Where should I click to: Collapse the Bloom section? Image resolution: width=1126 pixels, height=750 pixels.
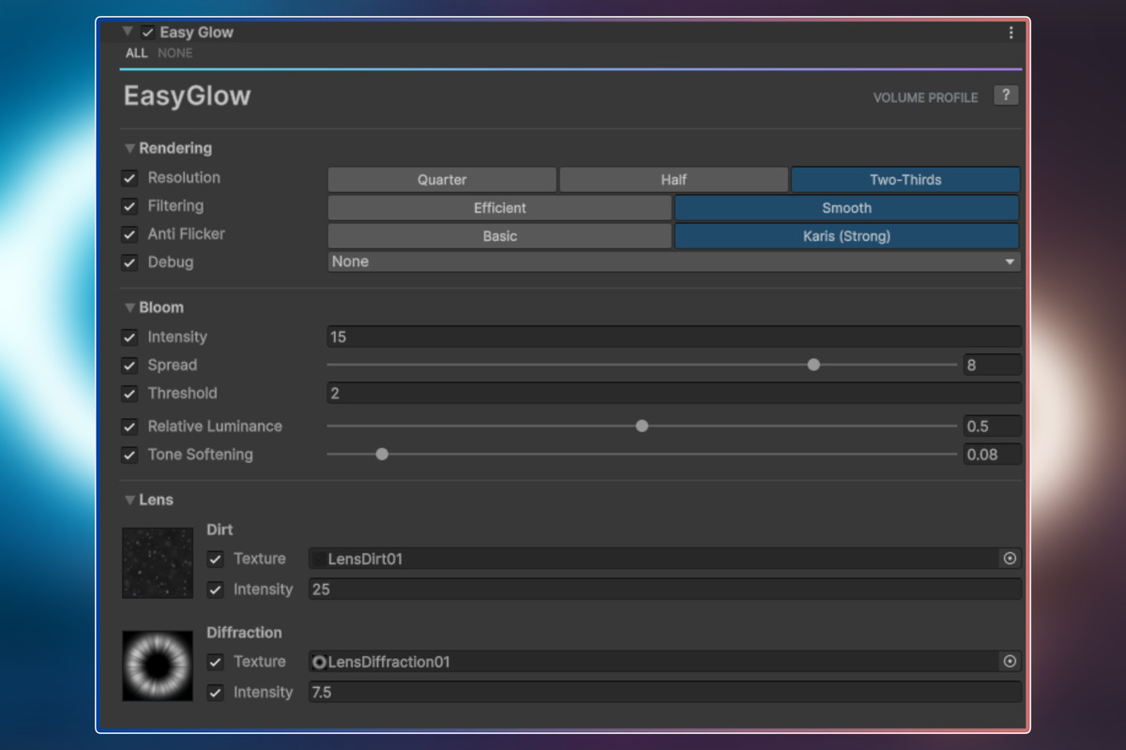tap(129, 307)
